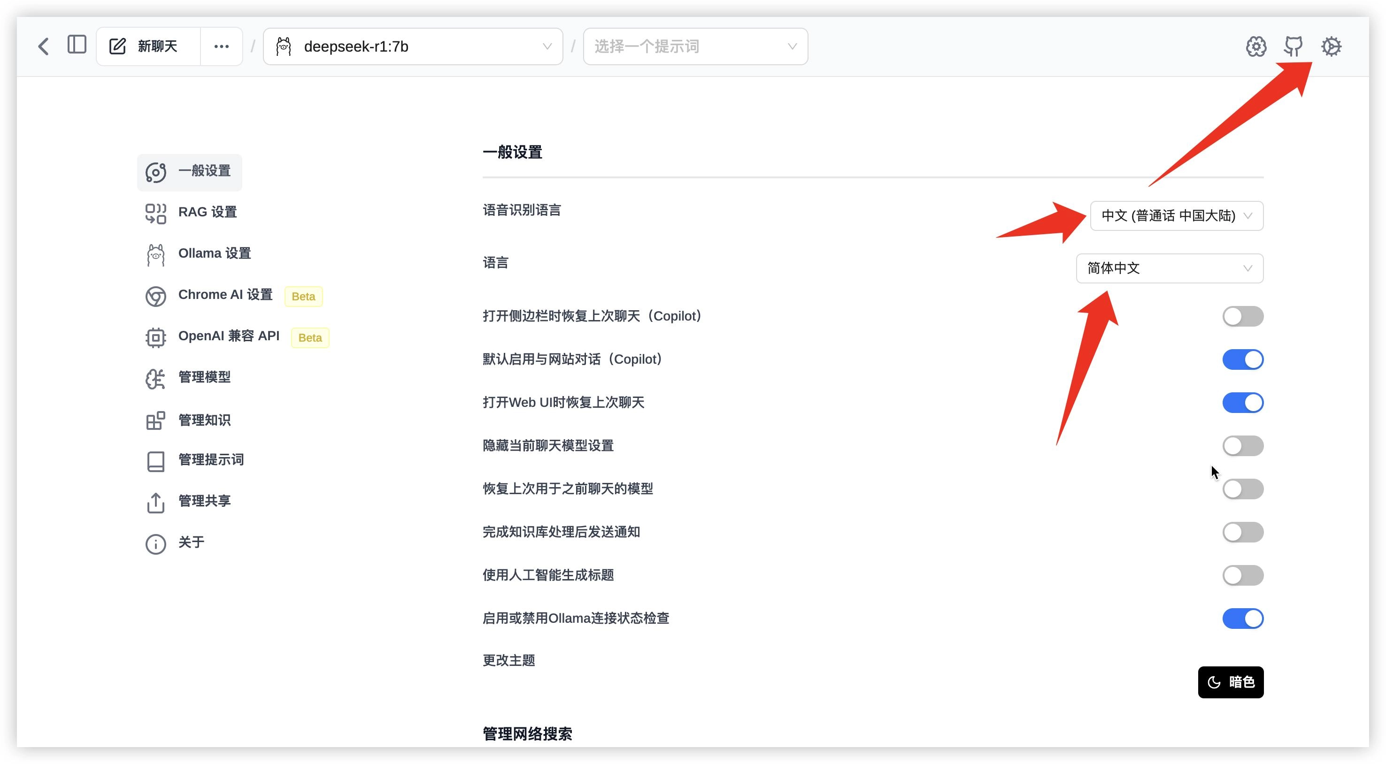Image resolution: width=1386 pixels, height=764 pixels.
Task: Open the three-dot more options menu
Action: [x=221, y=46]
